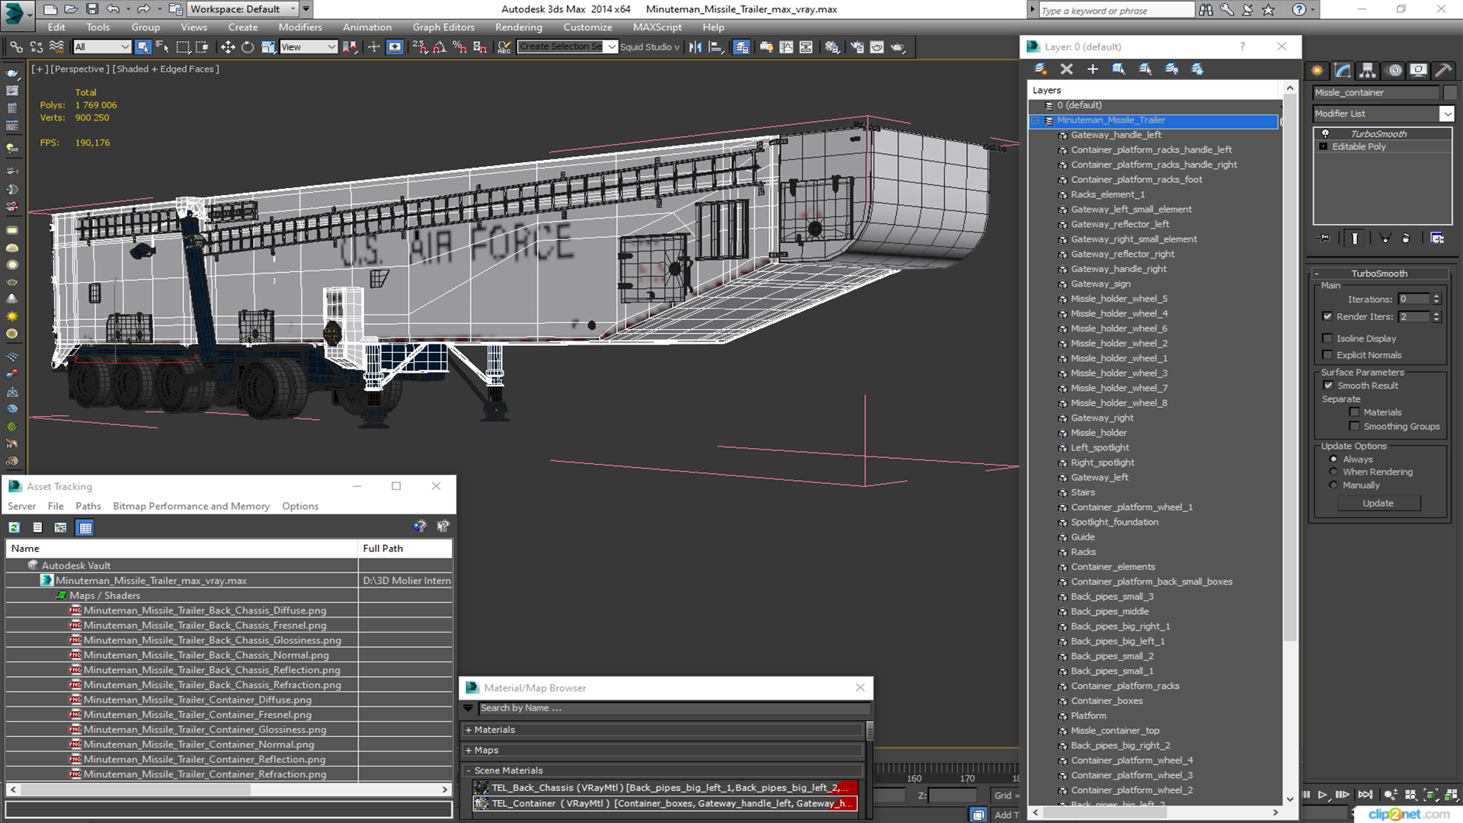This screenshot has width=1463, height=823.
Task: Select Manually update option
Action: 1333,485
